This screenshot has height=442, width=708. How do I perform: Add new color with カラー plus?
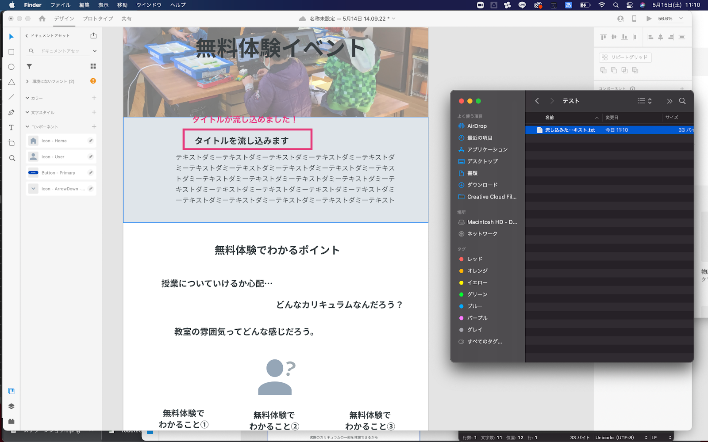coord(94,98)
